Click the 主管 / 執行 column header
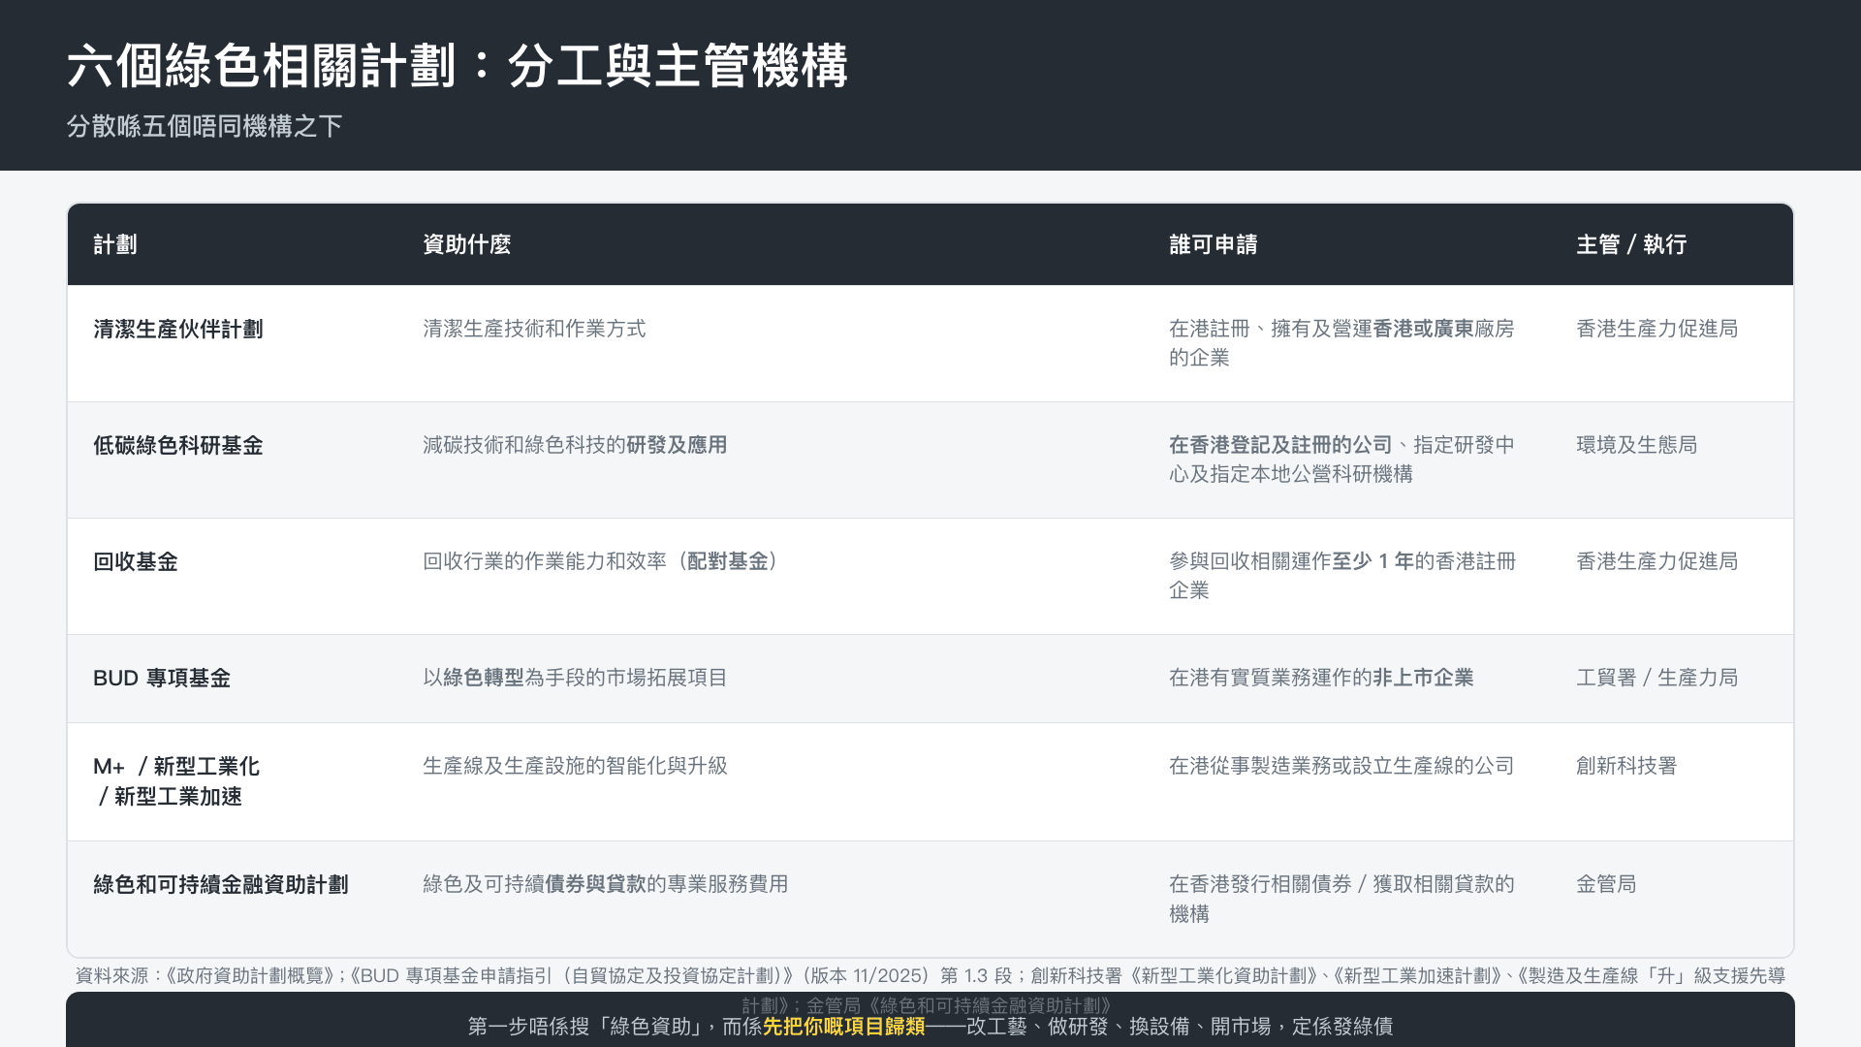Screen dimensions: 1861x1047 (1631, 244)
